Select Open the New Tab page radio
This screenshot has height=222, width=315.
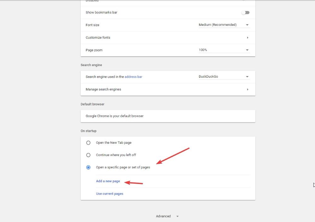88,143
